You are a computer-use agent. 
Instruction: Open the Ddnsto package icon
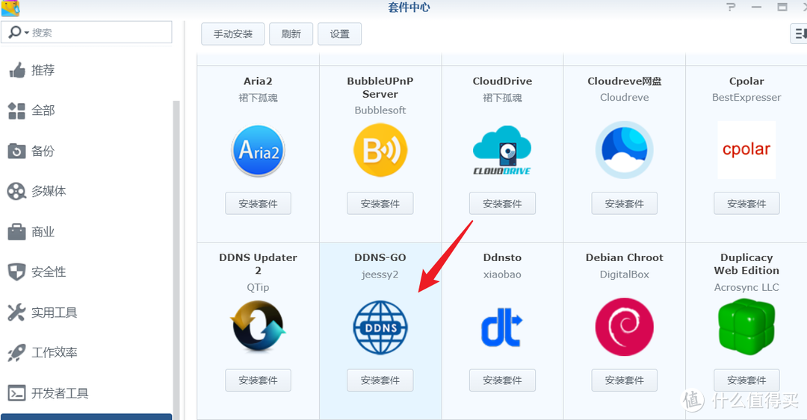click(502, 327)
